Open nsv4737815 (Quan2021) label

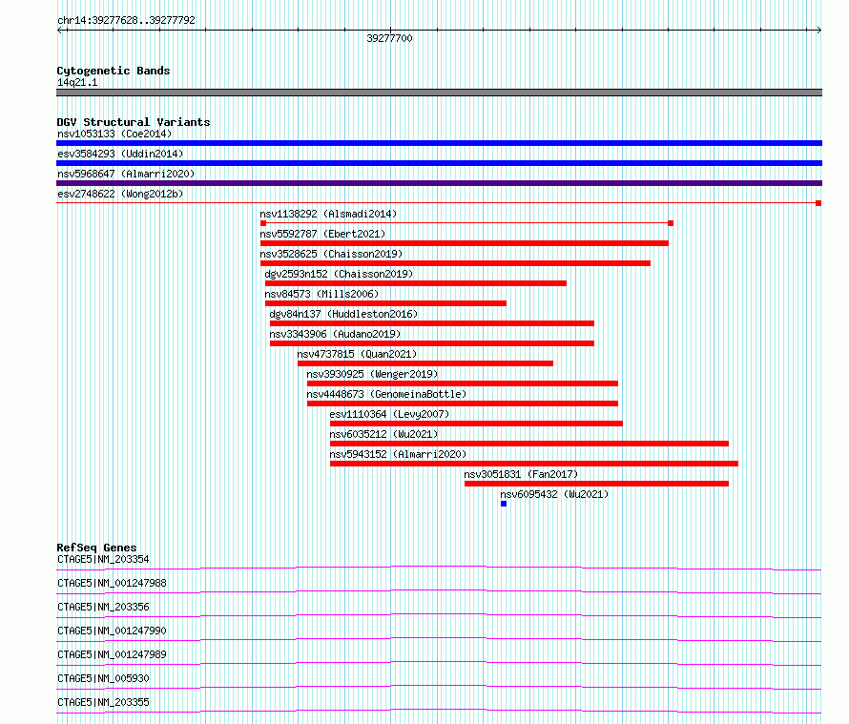pyautogui.click(x=358, y=354)
